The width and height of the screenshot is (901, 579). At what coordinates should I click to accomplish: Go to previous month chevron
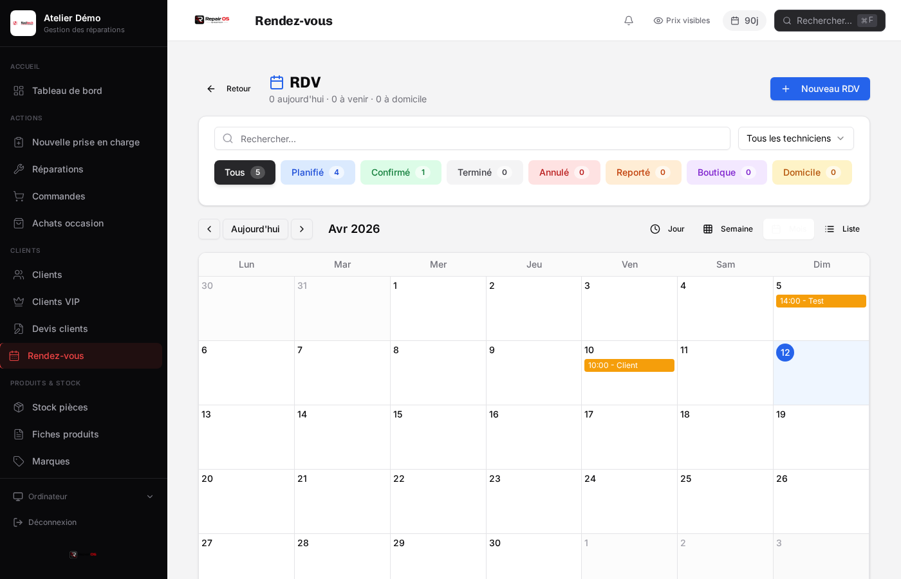click(209, 229)
